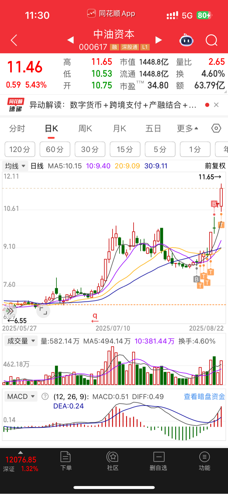Open 查看暗盘资金 link
This screenshot has height=494, width=228.
click(x=204, y=397)
